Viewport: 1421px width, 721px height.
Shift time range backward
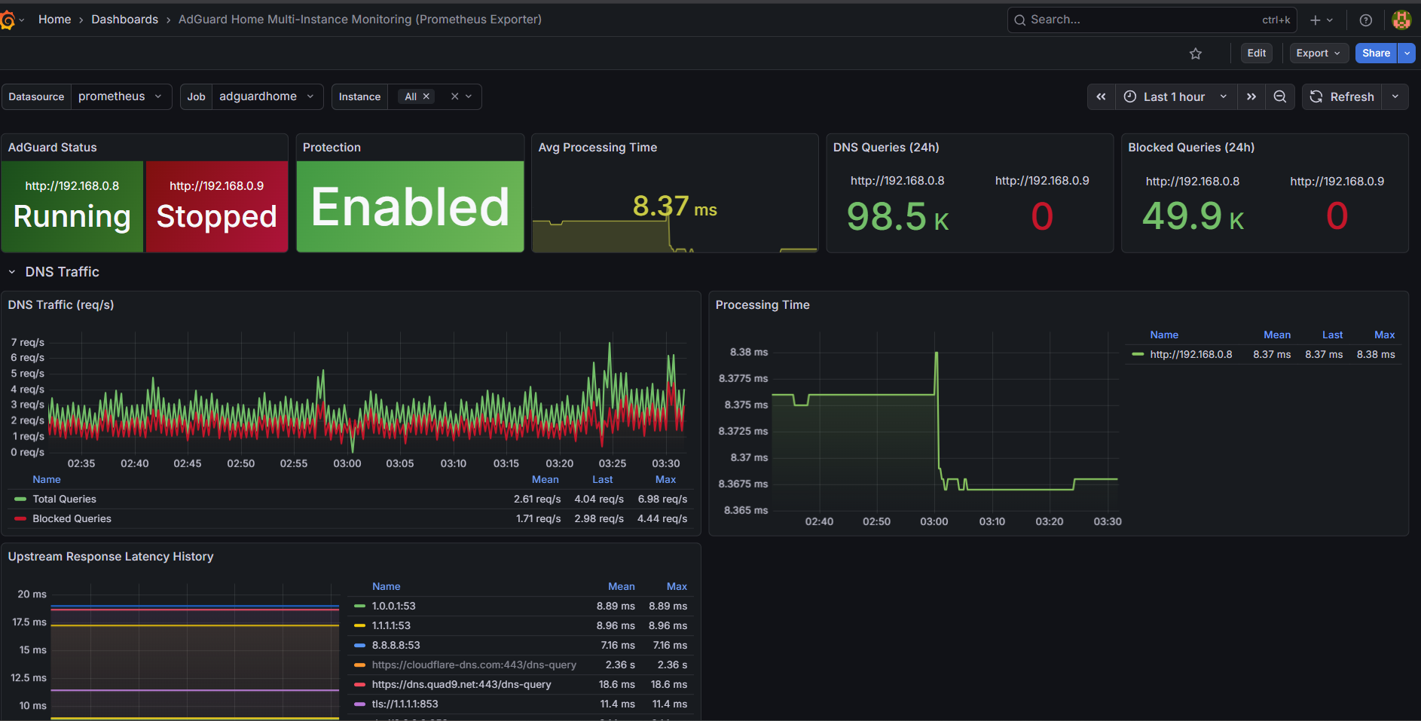[1101, 96]
